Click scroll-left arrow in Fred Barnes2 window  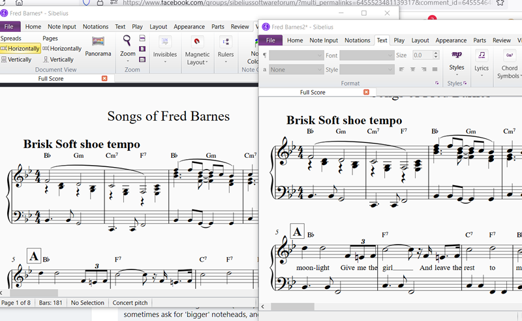pos(263,307)
